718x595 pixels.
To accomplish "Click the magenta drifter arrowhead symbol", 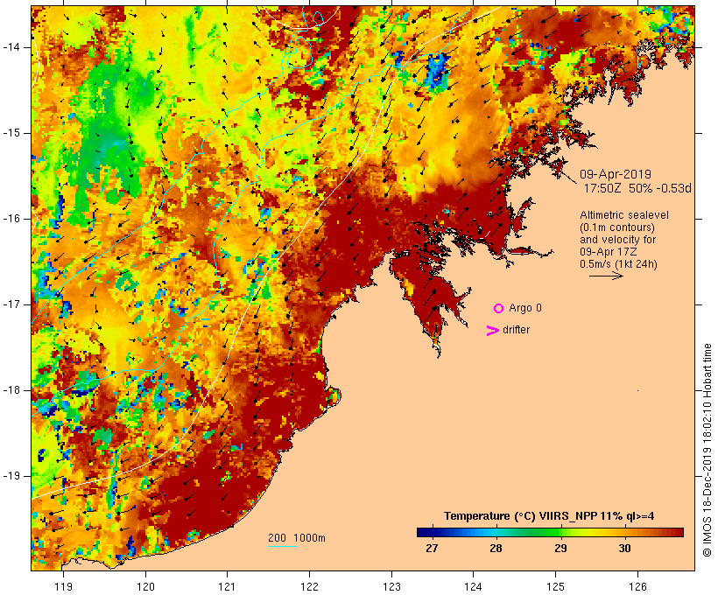I will (x=493, y=331).
